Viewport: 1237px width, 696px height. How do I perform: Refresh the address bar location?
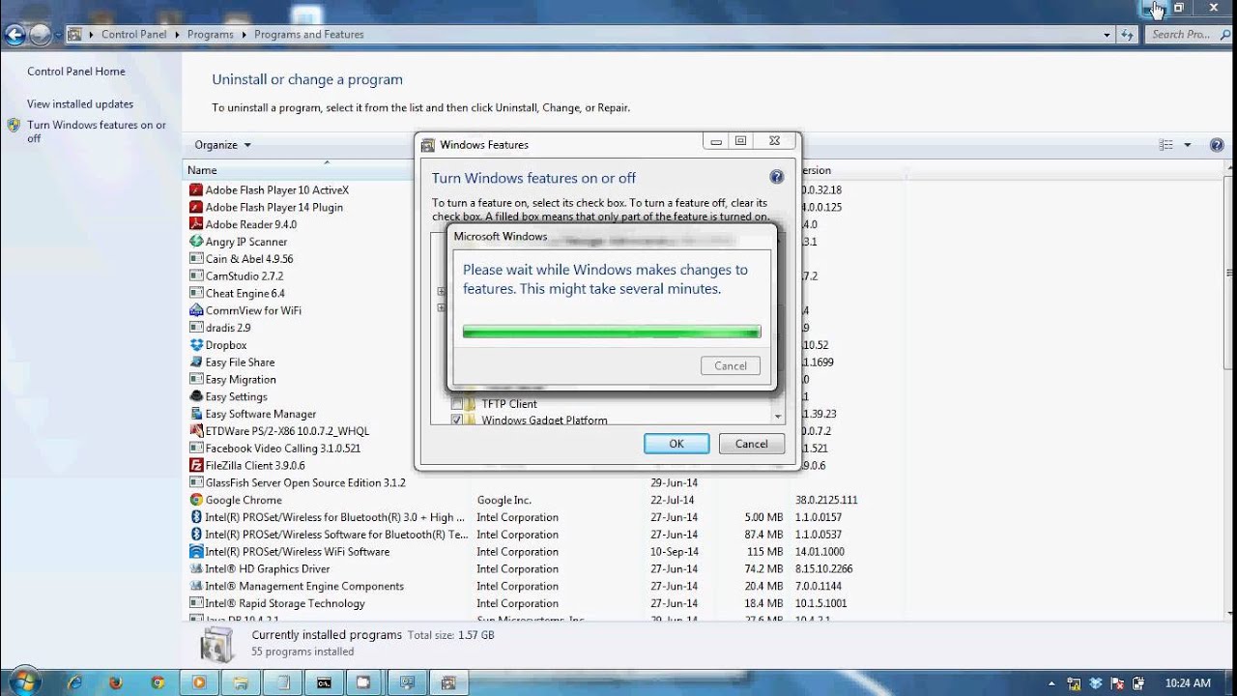coord(1127,35)
